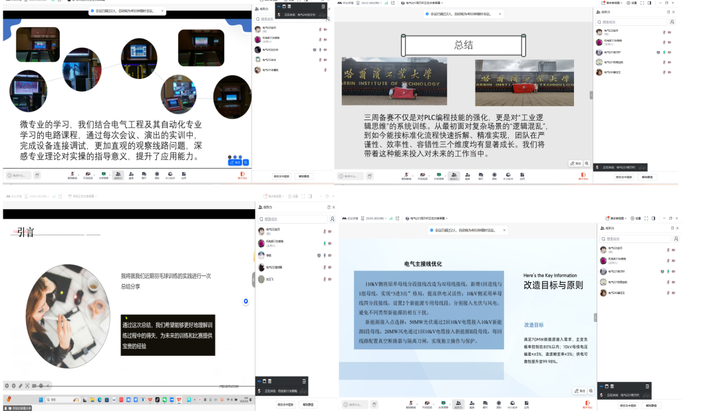Click add-member icon beside 总结 window's search box
The height and width of the screenshot is (411, 703).
coord(672,22)
